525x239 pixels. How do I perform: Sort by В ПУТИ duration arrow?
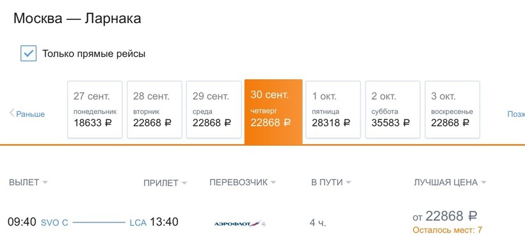pos(348,183)
